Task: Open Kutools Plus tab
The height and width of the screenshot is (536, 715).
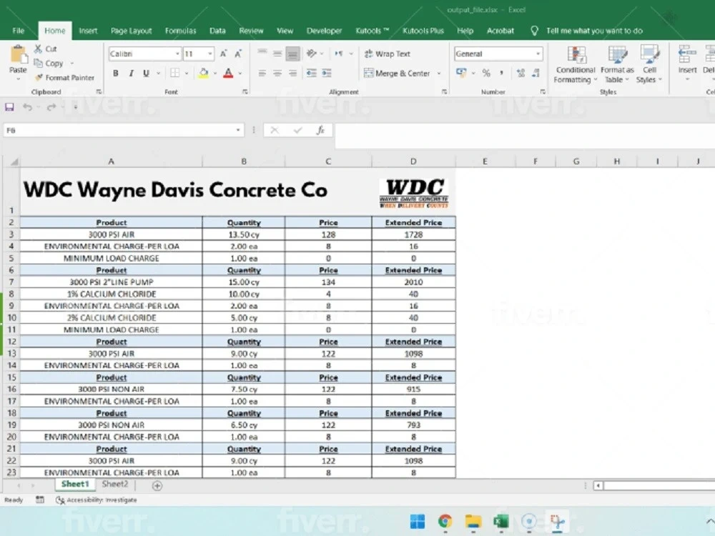Action: tap(423, 31)
